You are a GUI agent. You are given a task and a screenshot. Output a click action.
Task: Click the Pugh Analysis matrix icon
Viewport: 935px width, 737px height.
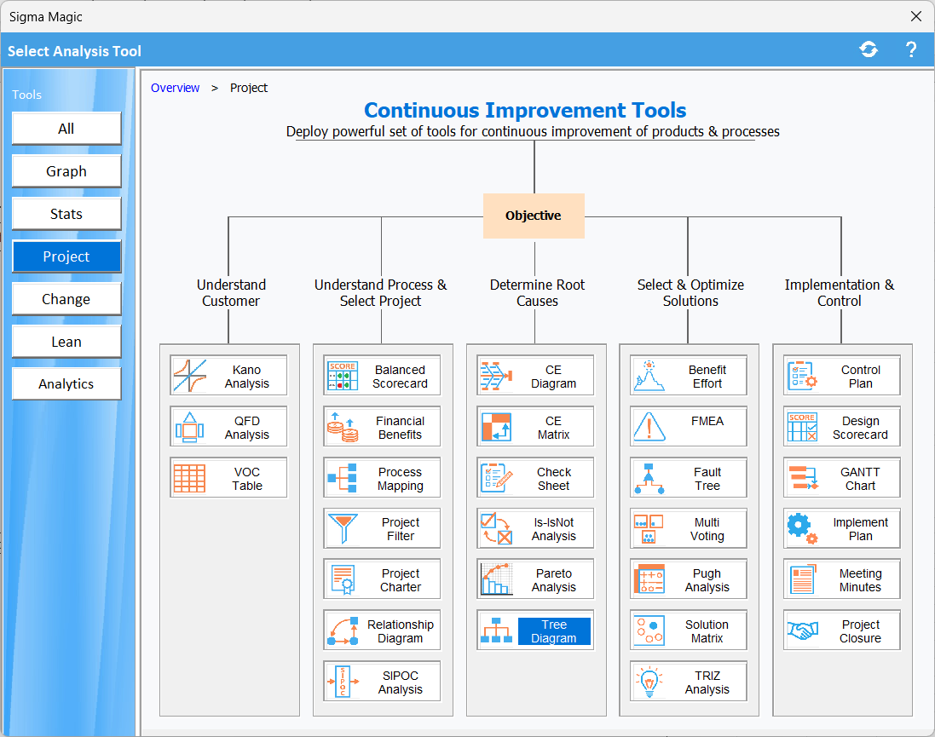[x=649, y=579]
